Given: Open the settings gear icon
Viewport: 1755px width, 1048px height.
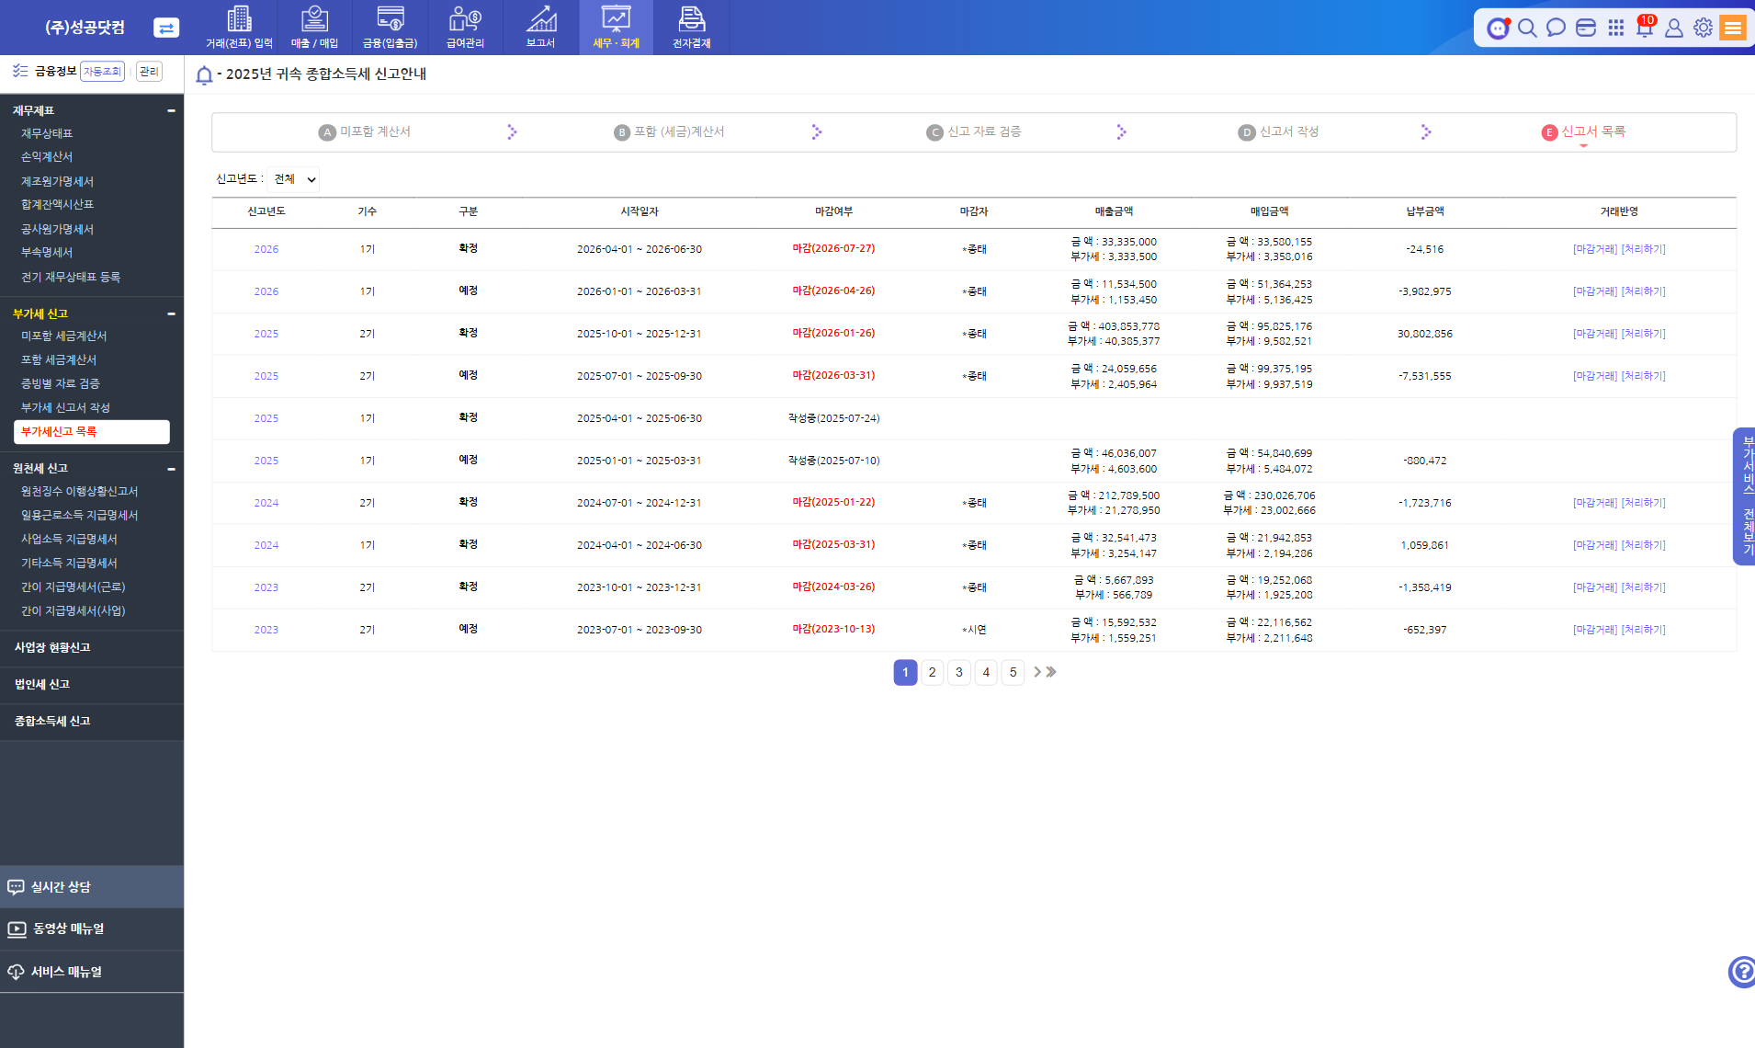Looking at the screenshot, I should click(1703, 28).
